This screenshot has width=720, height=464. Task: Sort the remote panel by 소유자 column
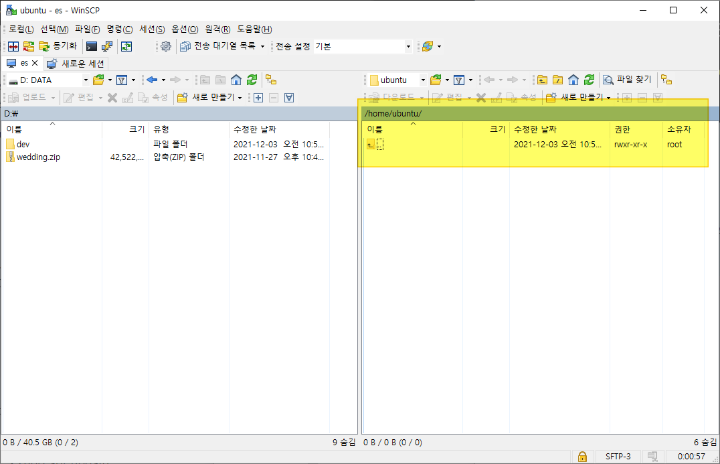point(683,129)
